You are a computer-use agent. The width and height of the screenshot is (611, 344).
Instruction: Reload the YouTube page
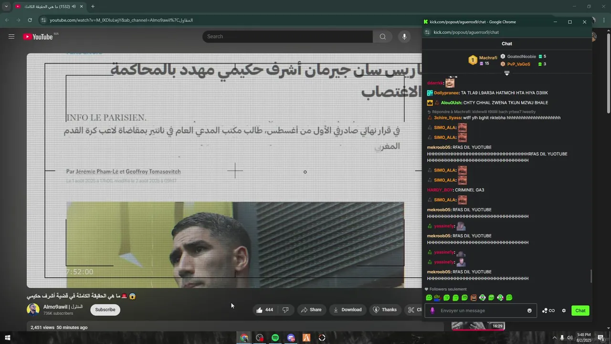pyautogui.click(x=30, y=20)
